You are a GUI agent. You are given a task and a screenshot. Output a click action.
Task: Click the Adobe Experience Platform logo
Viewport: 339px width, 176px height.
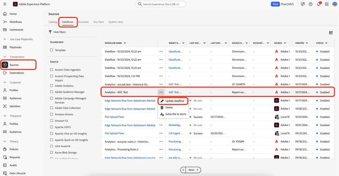pos(15,4)
